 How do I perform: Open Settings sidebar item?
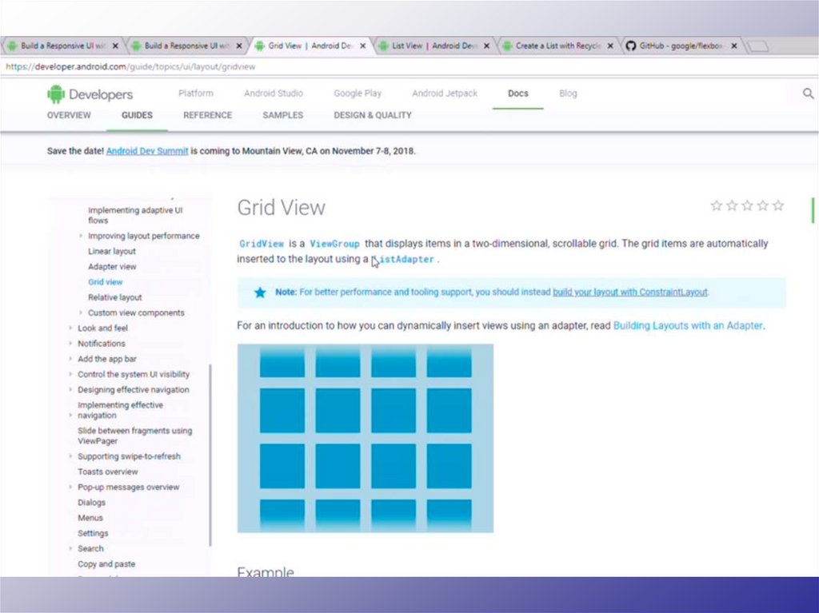click(93, 533)
